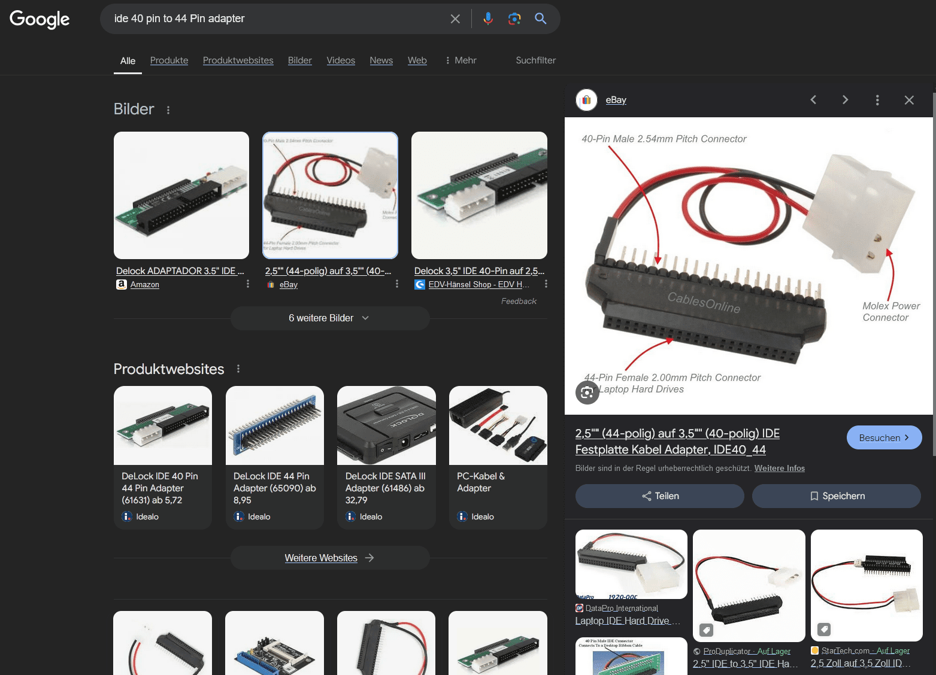Open Google Lens image search icon
This screenshot has width=936, height=675.
(514, 19)
